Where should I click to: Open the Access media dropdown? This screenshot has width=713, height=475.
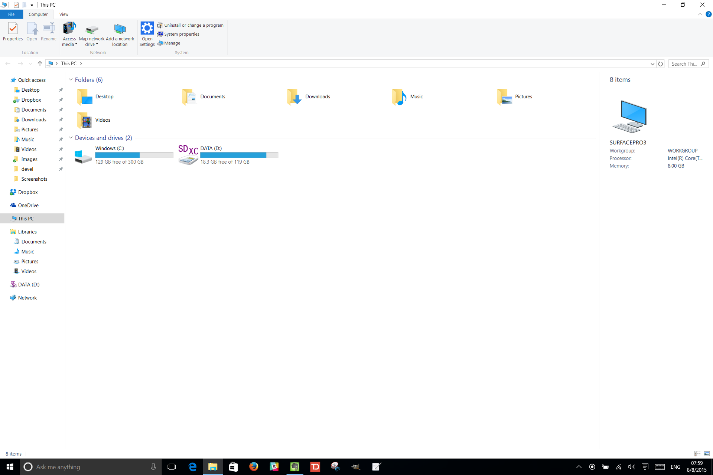pos(69,42)
